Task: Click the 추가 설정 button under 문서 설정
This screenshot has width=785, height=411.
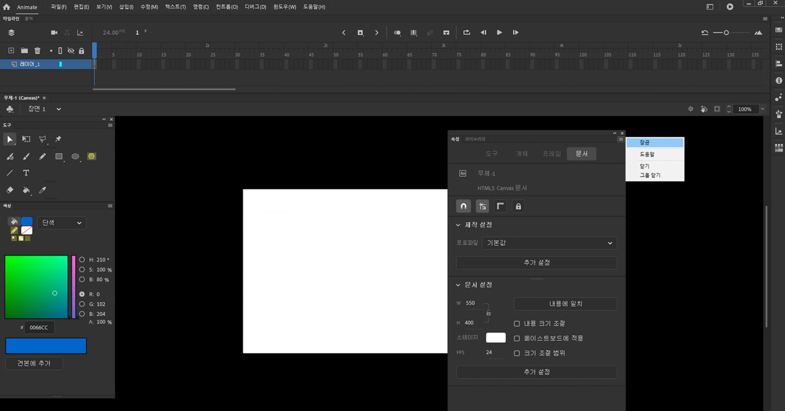Action: point(536,372)
